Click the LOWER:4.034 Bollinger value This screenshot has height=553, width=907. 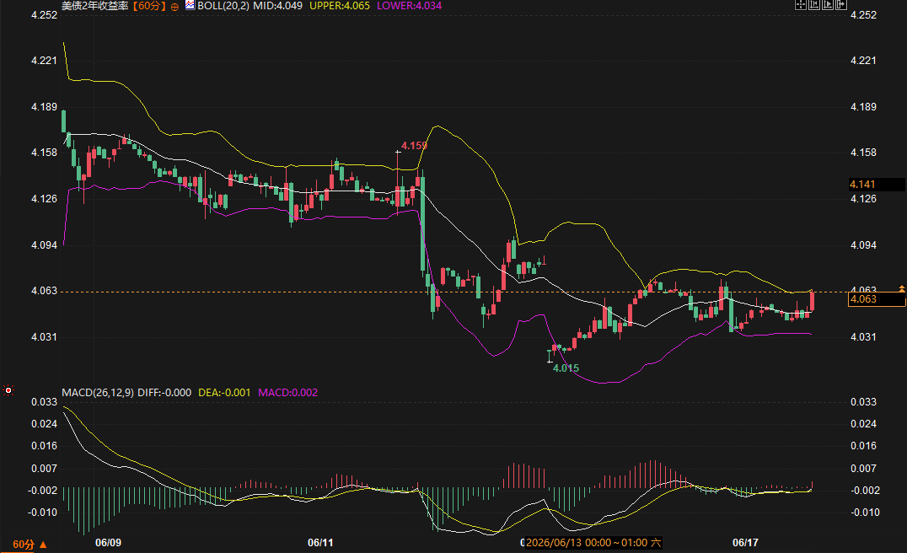409,6
